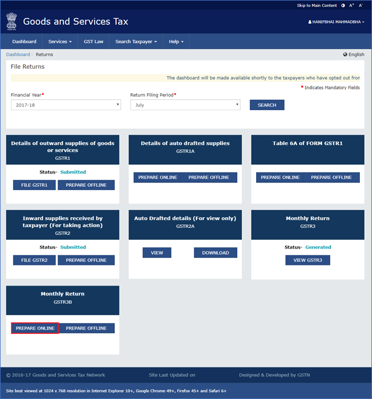Viewport: 372px width, 399px height.
Task: Click the SEARCH button
Action: [267, 105]
